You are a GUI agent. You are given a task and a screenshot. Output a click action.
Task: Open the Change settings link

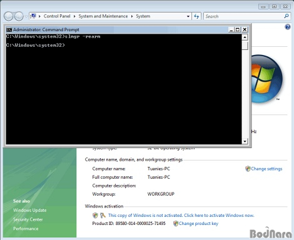(266, 169)
